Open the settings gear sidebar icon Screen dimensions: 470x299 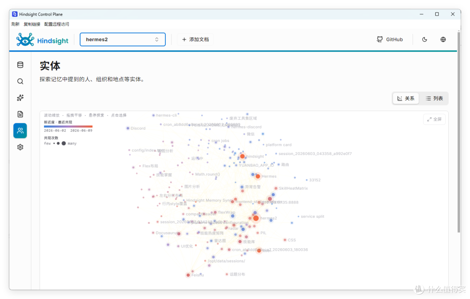(20, 147)
